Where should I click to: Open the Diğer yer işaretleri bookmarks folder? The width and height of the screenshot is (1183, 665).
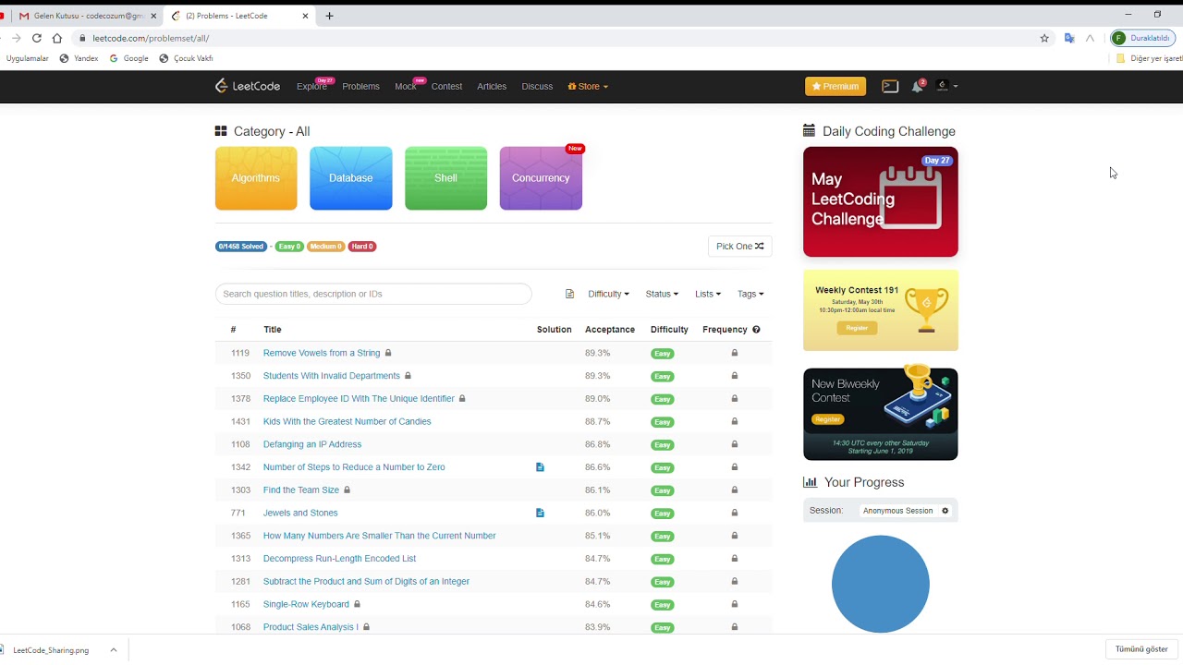coord(1149,58)
